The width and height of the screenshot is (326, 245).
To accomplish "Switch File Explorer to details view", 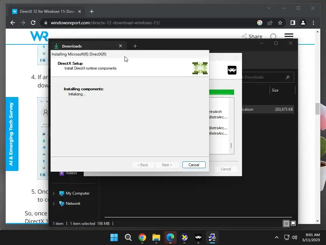I will 286,224.
